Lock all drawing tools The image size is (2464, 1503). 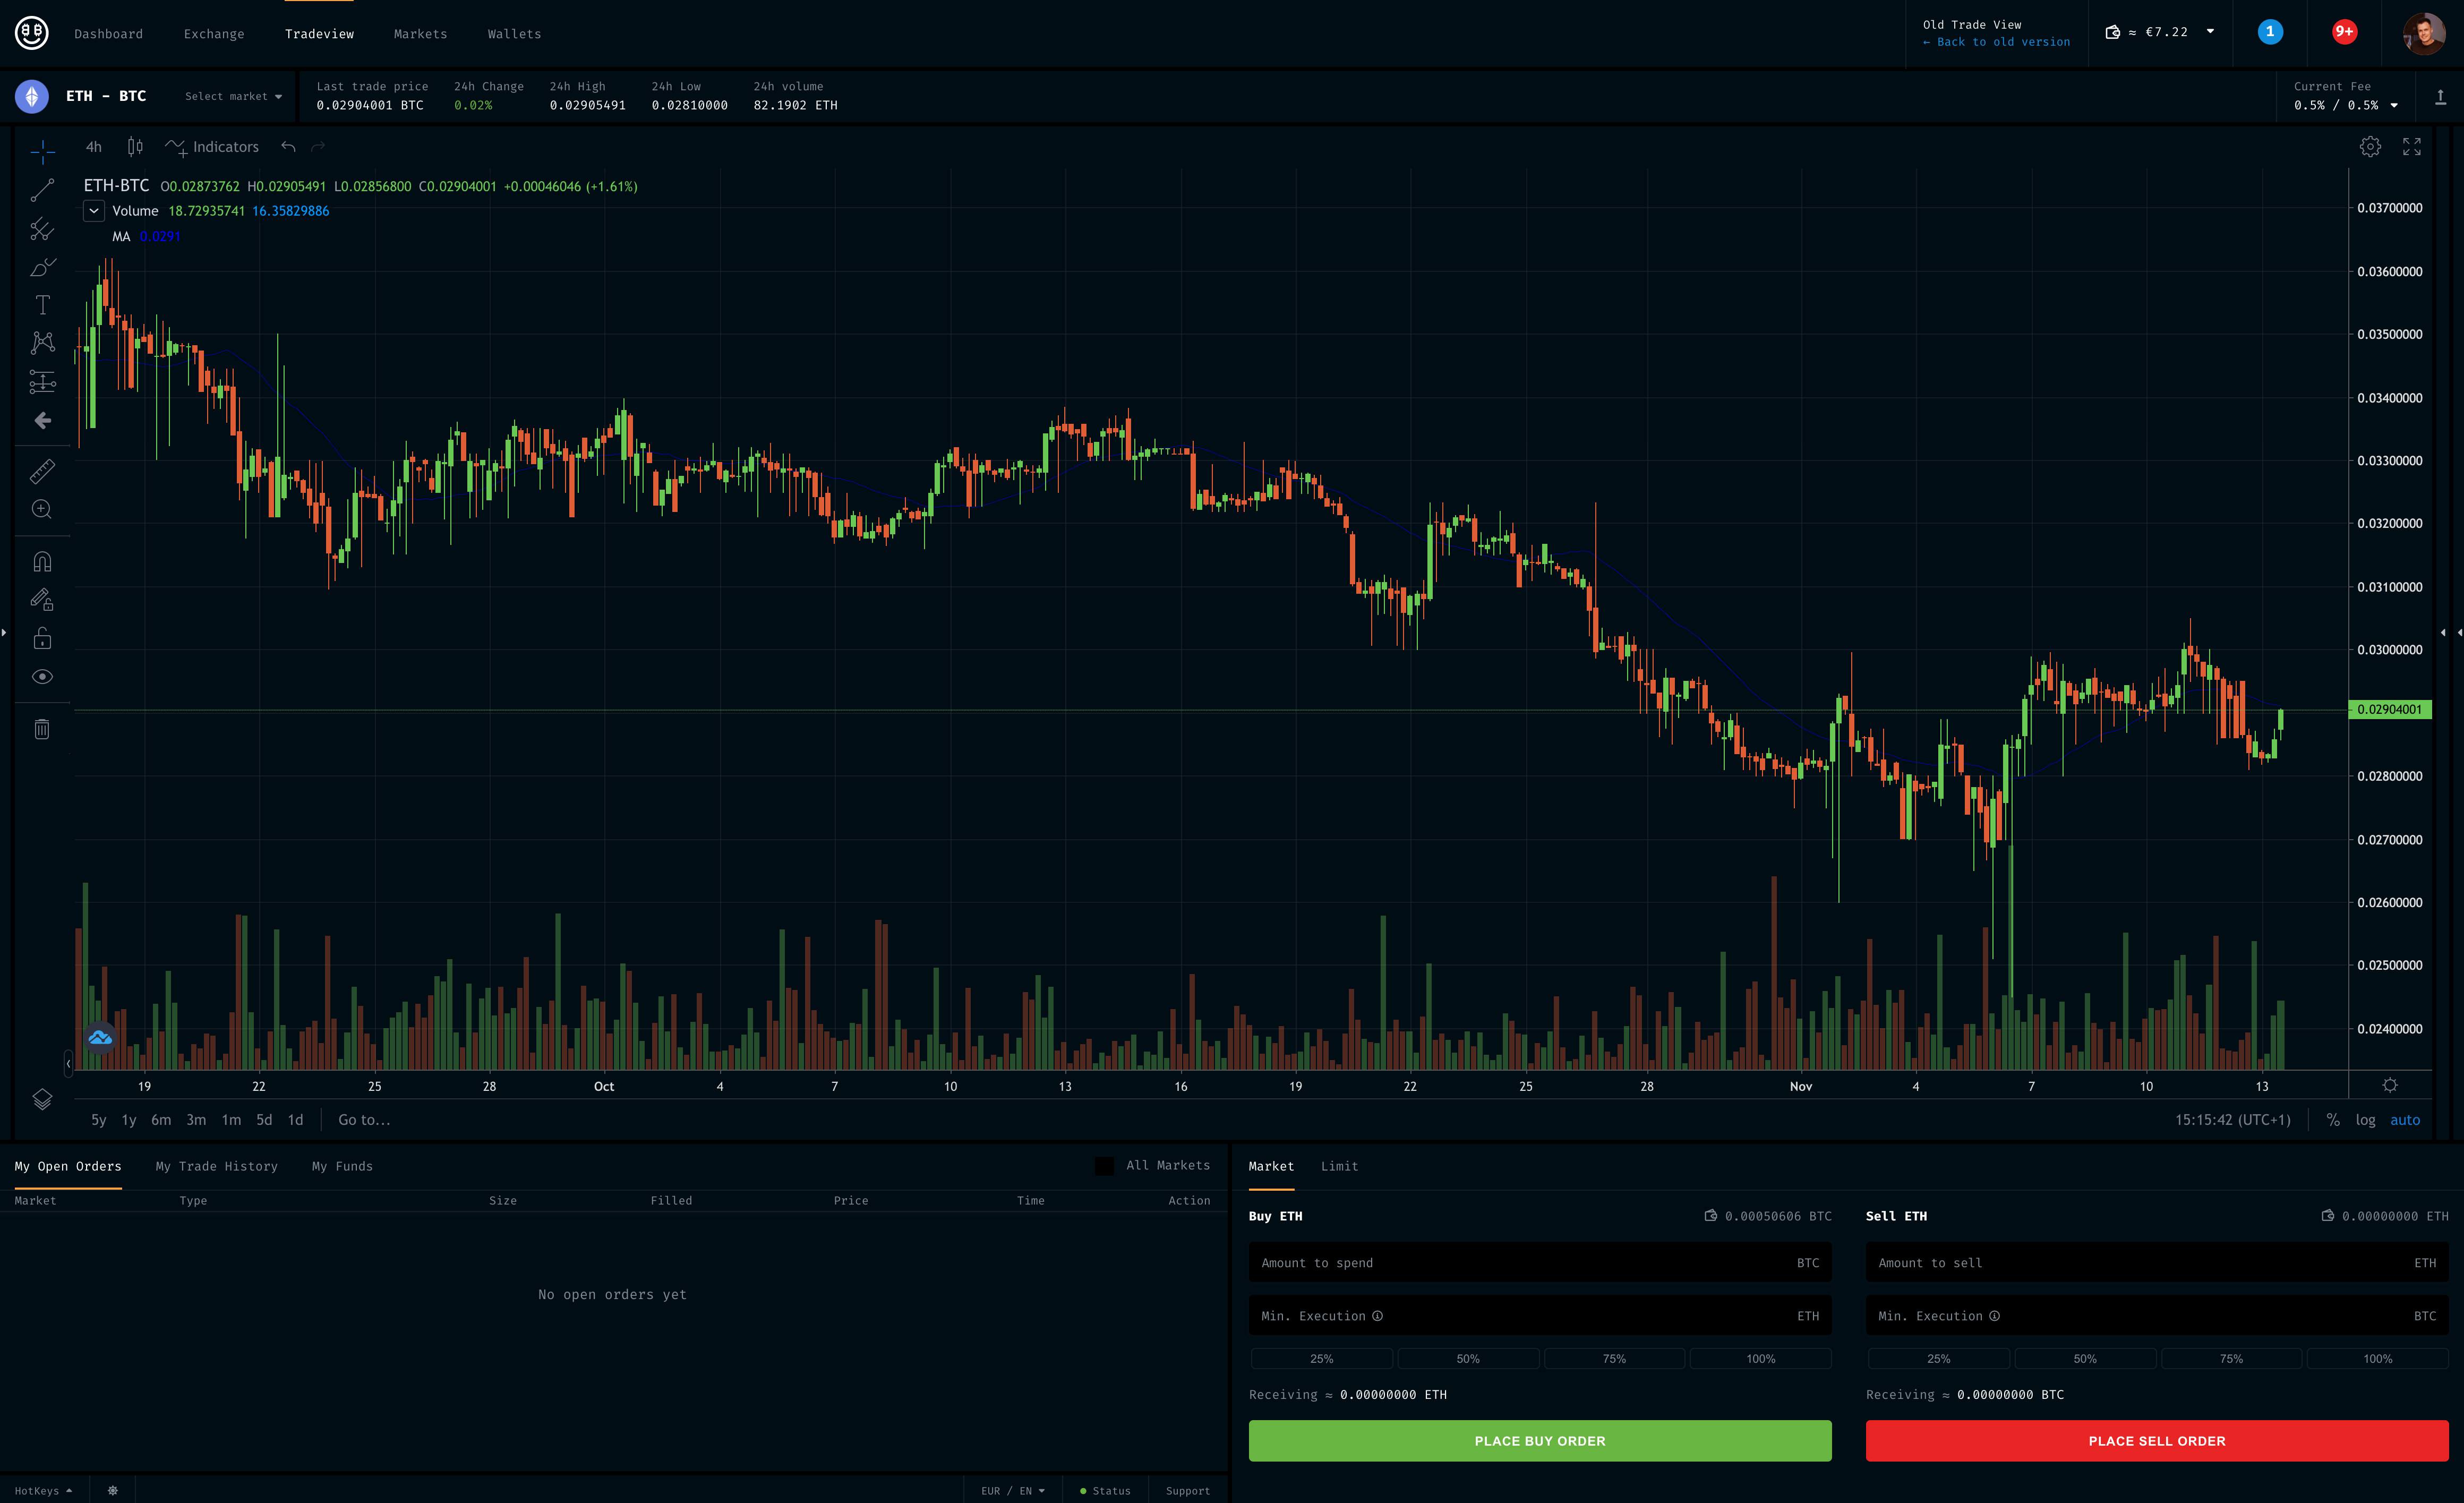coord(42,637)
